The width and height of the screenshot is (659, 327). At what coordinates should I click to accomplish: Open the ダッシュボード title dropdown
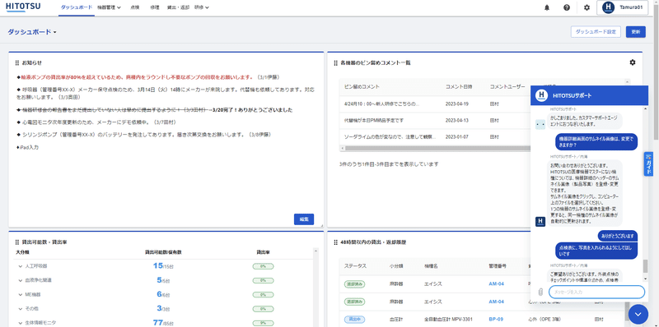(x=32, y=32)
